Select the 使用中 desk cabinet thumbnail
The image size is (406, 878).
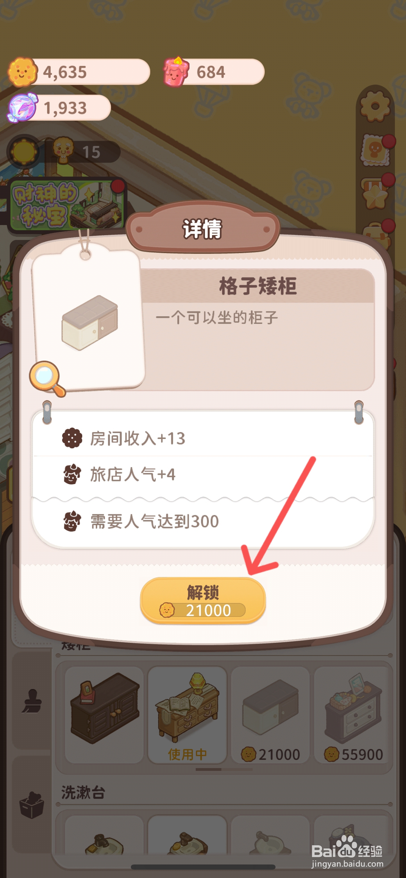pos(187,715)
